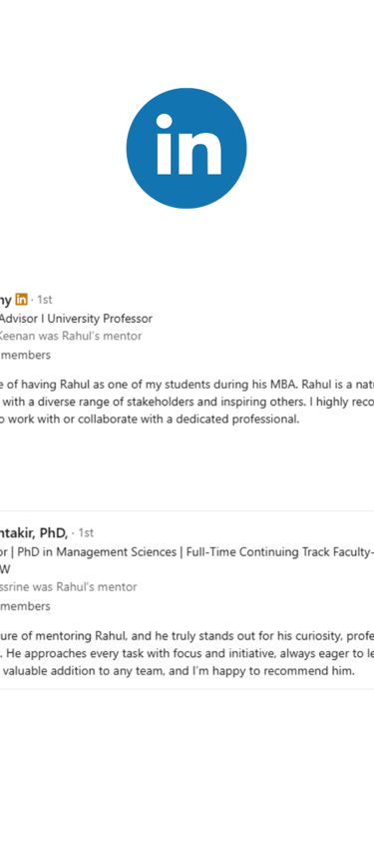Click the 'collaborate with a dedicated professional' line
Viewport: 374px width, 850px height.
tap(150, 420)
